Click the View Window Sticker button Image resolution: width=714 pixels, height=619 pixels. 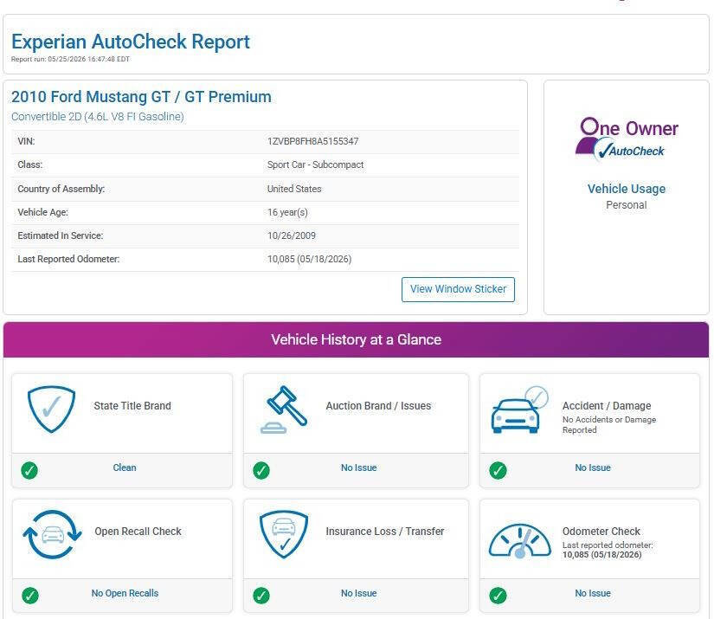(458, 289)
